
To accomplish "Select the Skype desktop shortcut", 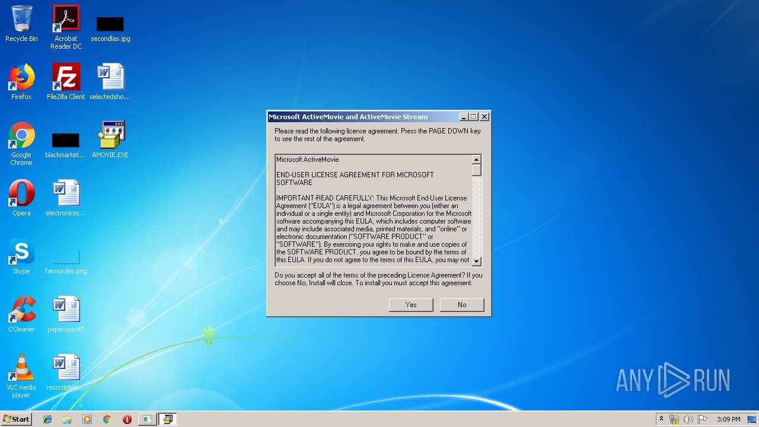I will pos(21,256).
